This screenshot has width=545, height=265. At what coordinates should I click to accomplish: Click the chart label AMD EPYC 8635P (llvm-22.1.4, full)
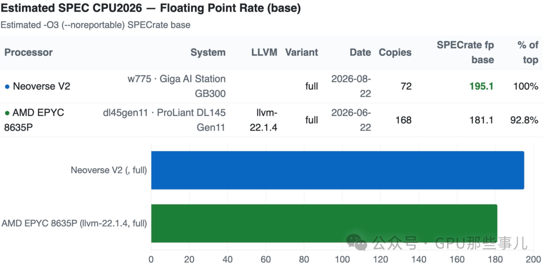tap(74, 223)
